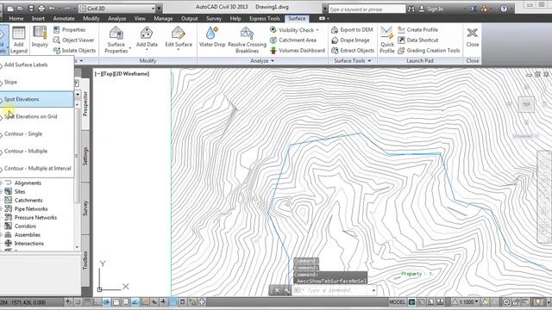This screenshot has height=310, width=552.
Task: Click Resolve Crossing Breaklines
Action: 247,40
